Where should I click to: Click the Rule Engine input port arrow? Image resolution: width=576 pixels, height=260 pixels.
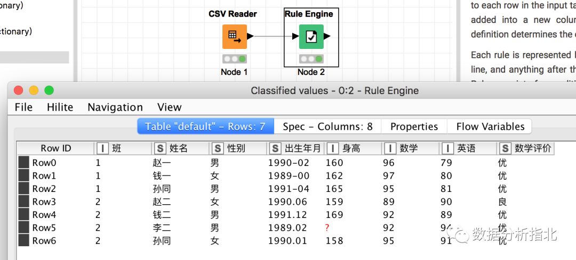point(295,36)
